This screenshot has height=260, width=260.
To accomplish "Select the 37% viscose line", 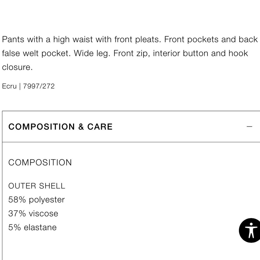I will [33, 213].
